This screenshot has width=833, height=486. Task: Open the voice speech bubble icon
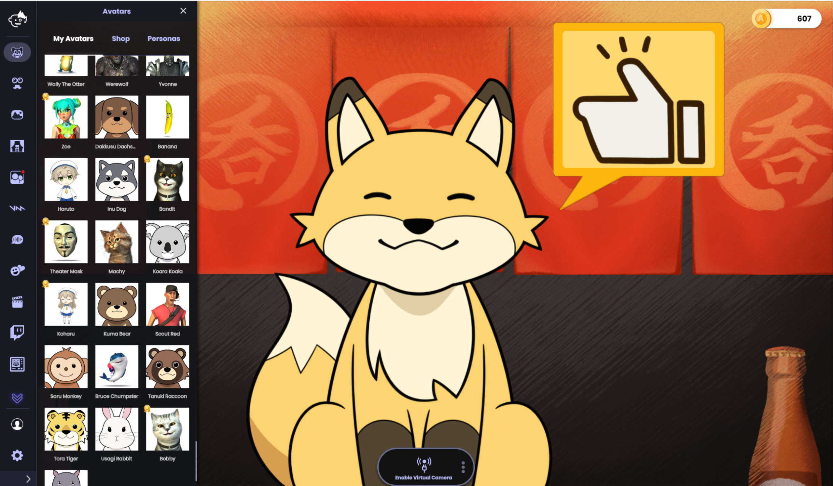pos(17,239)
